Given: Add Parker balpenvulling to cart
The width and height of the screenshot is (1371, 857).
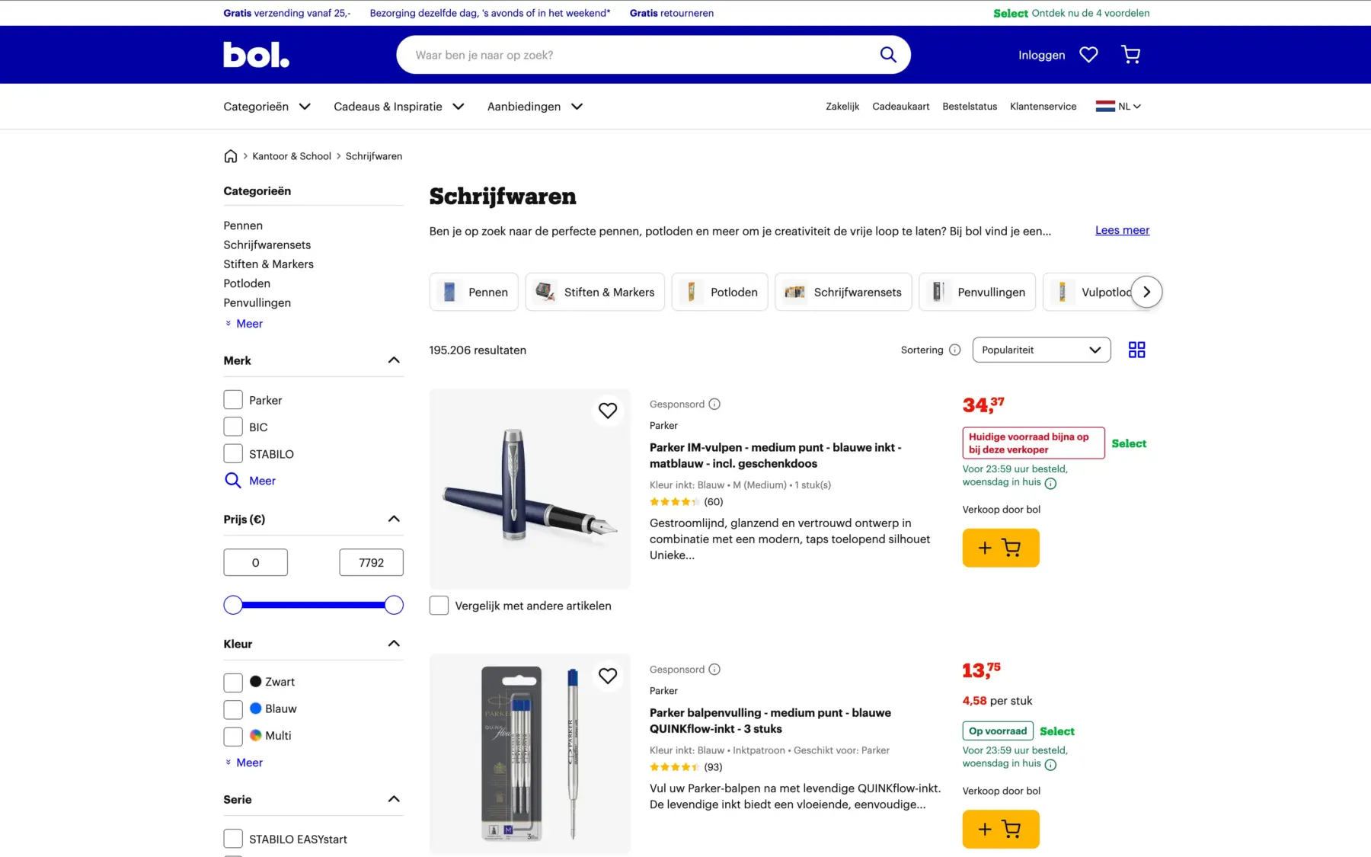Looking at the screenshot, I should pyautogui.click(x=1000, y=829).
